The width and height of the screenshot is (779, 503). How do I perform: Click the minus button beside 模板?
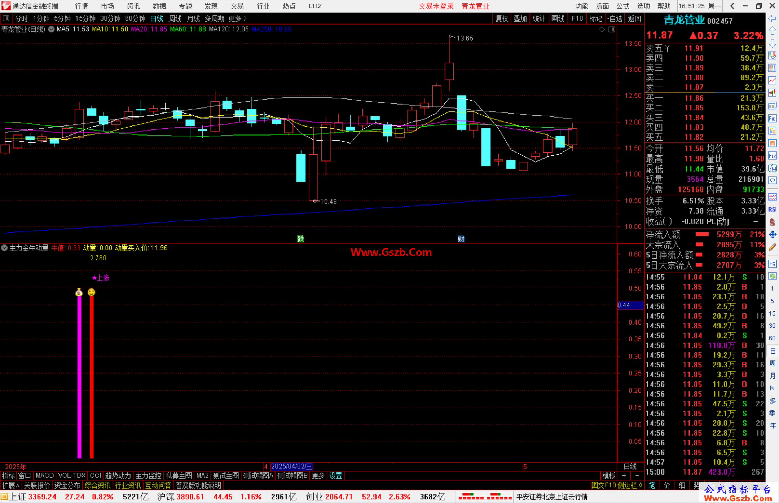[x=637, y=476]
